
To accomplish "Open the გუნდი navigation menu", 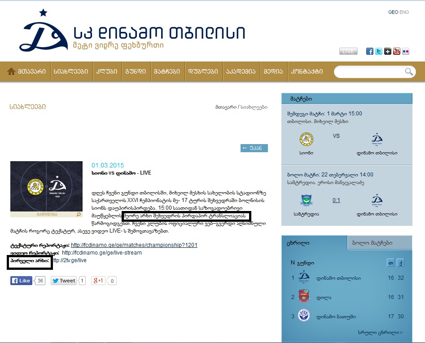I will (136, 71).
